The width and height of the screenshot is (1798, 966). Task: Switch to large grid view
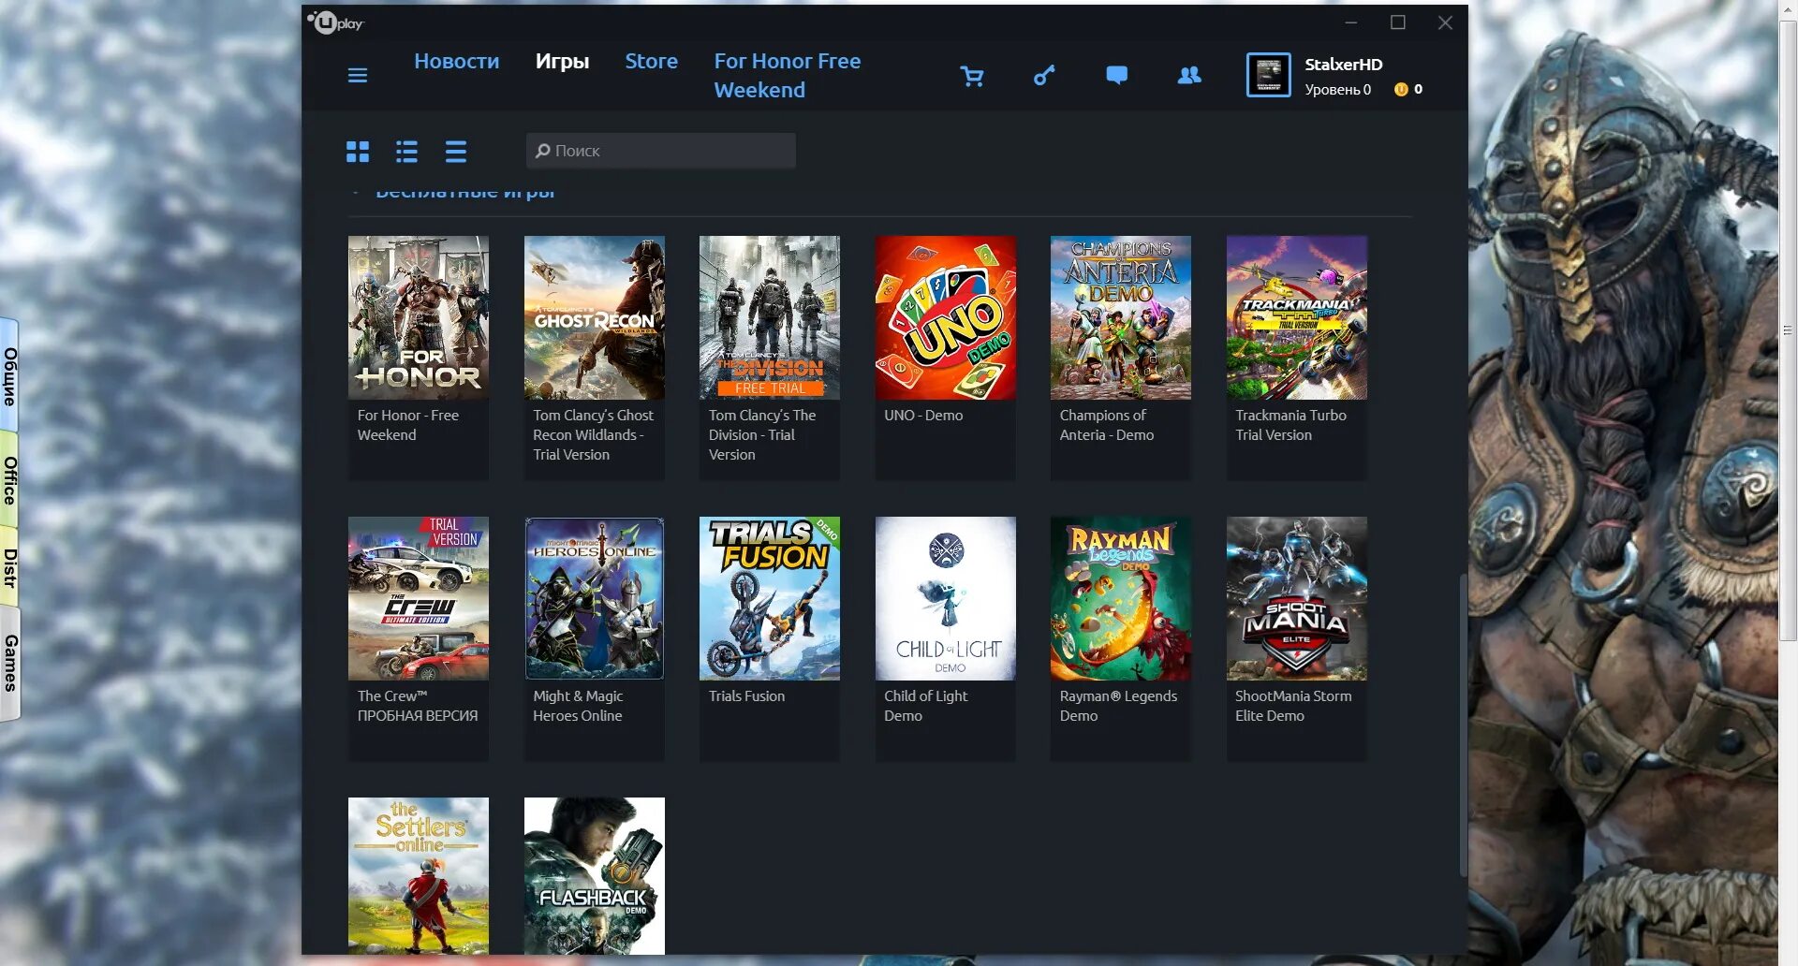(x=358, y=152)
